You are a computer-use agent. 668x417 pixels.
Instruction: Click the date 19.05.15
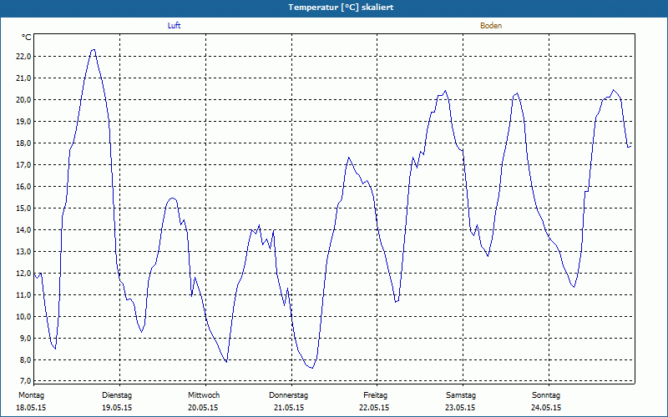117,408
